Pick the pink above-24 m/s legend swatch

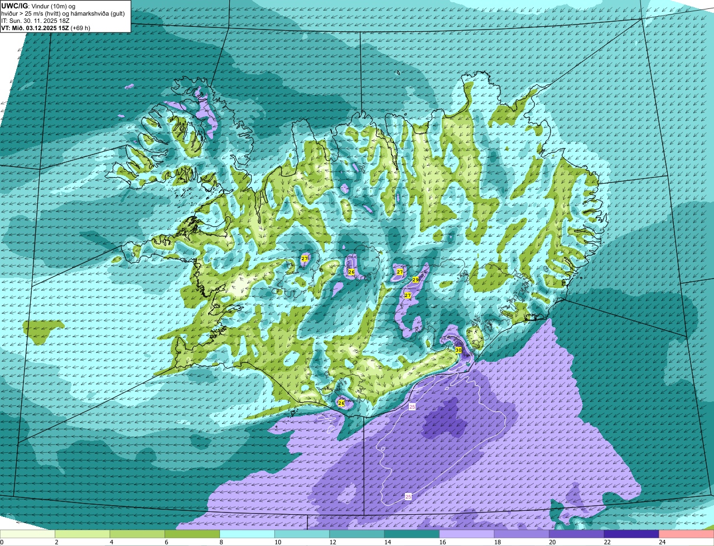[x=687, y=534]
